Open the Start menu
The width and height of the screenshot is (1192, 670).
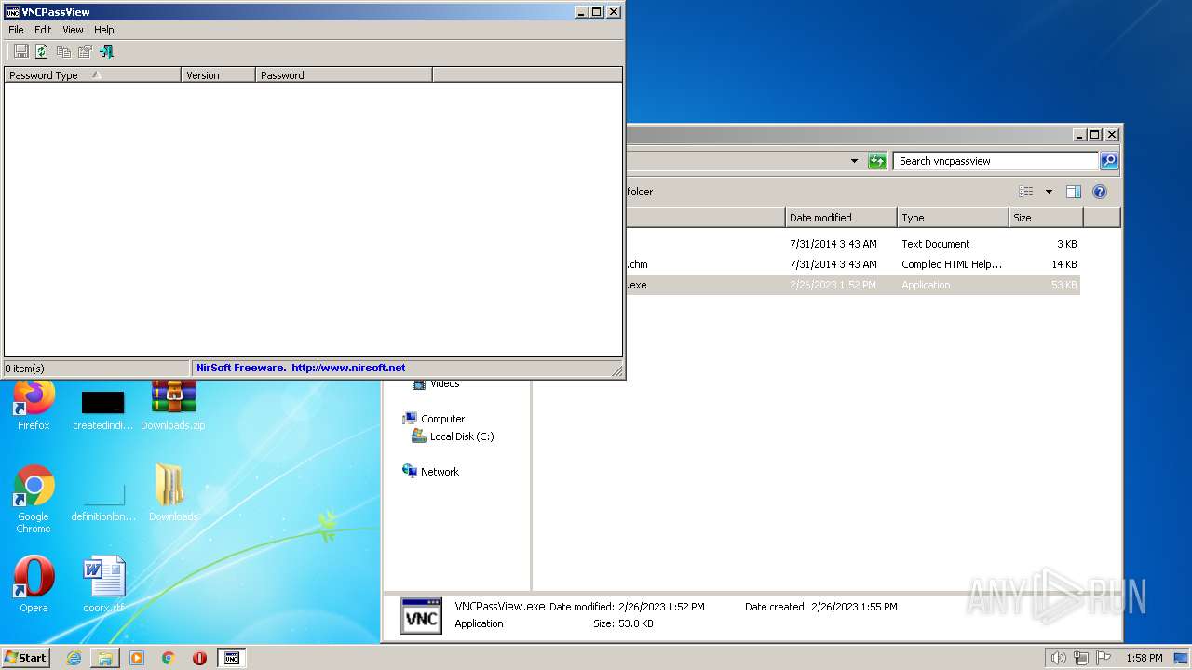(x=25, y=657)
